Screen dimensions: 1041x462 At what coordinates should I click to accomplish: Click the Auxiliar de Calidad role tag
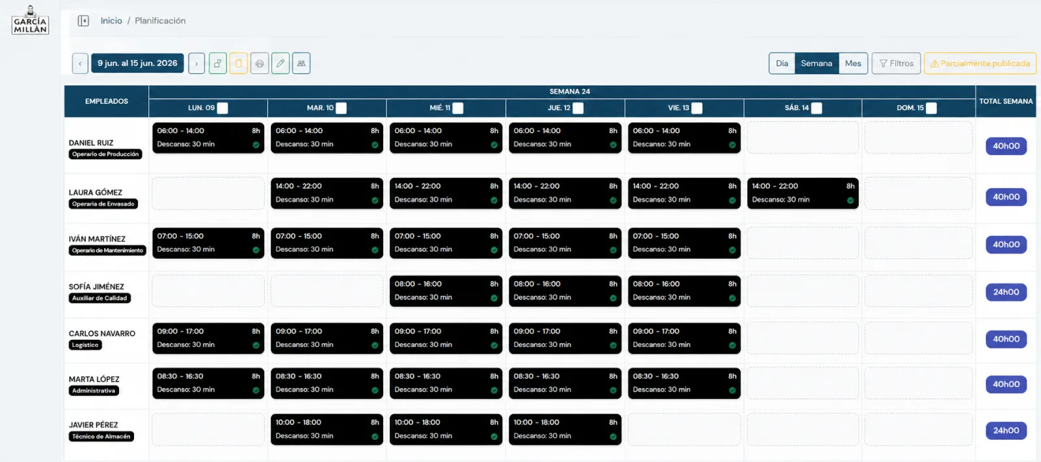click(x=100, y=298)
